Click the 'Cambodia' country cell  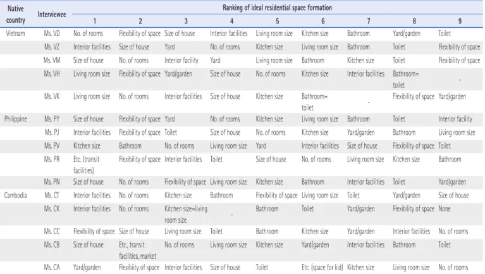click(15, 196)
